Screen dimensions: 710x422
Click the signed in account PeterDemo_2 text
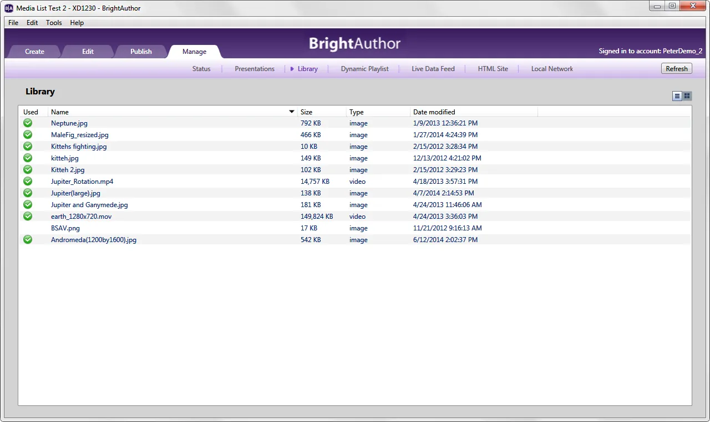(651, 51)
